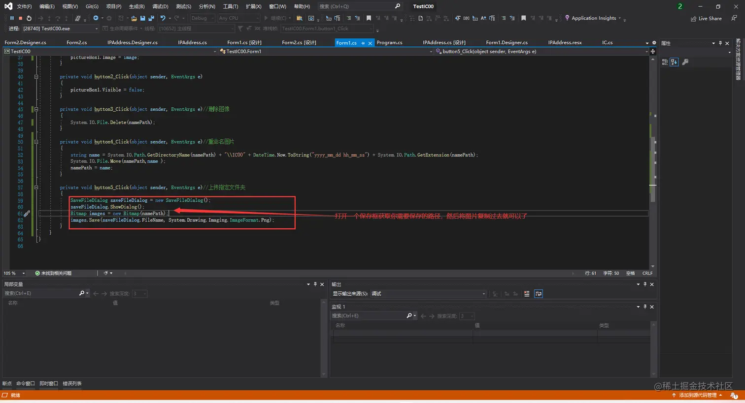The height and width of the screenshot is (403, 745).
Task: Open the 调试(D) menu
Action: (160, 6)
